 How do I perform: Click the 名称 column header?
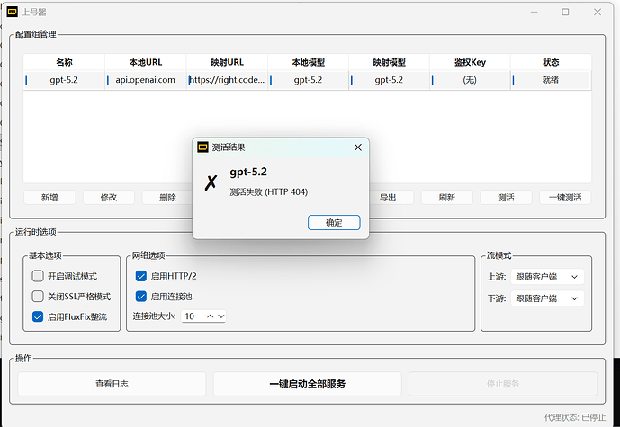pos(64,62)
